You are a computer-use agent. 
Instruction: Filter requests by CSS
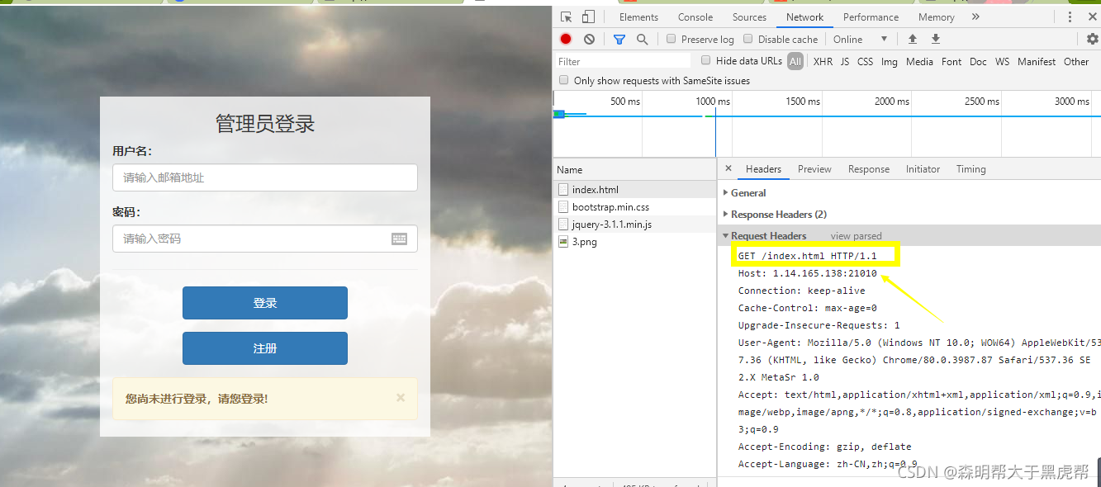click(x=865, y=61)
